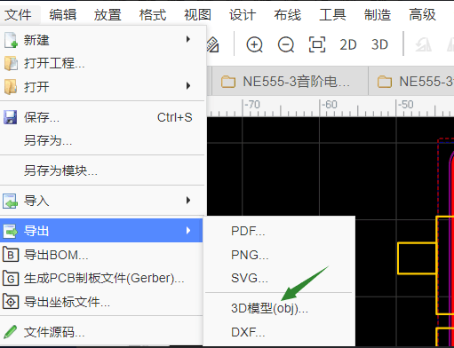This screenshot has width=454, height=348.
Task: Click the floppy disk 保存 icon
Action: pos(11,117)
